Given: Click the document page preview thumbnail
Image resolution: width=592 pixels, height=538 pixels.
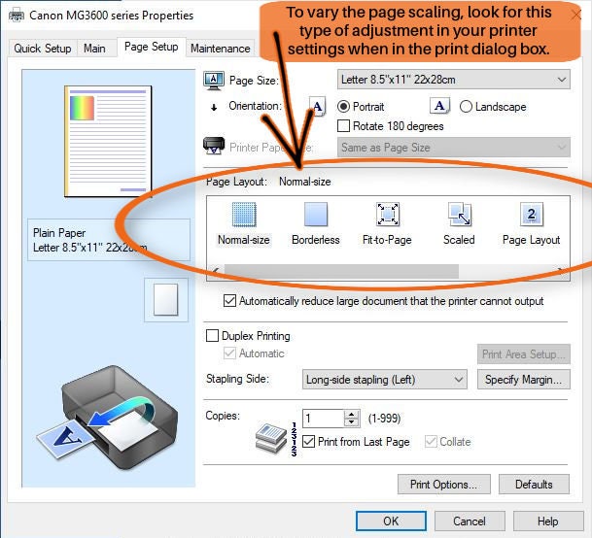Looking at the screenshot, I should (x=108, y=142).
